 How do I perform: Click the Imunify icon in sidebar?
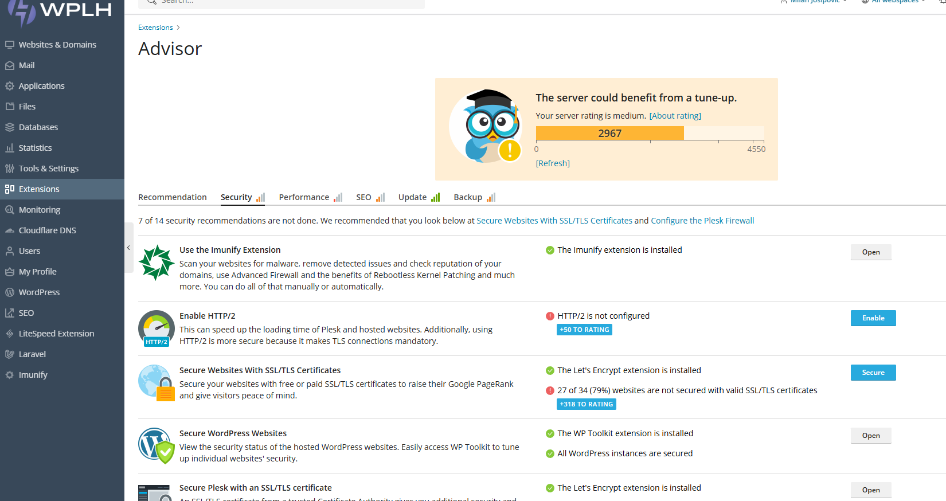pyautogui.click(x=10, y=375)
